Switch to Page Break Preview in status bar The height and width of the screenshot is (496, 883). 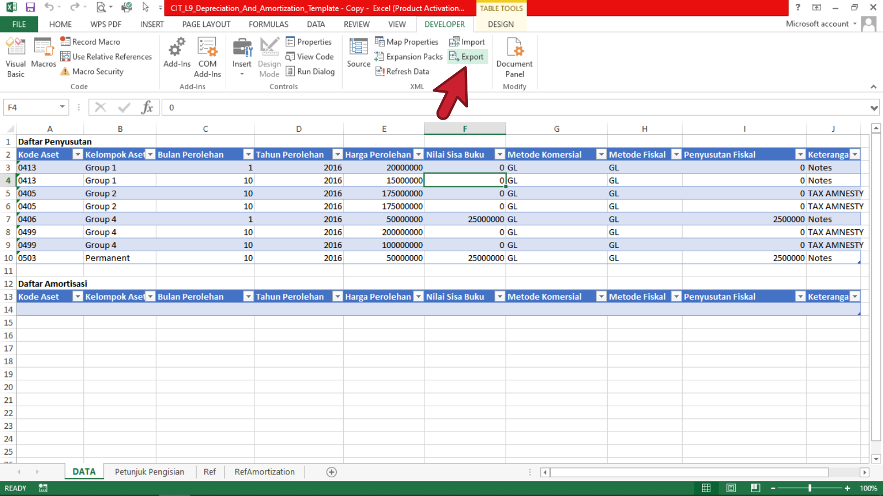pyautogui.click(x=756, y=488)
